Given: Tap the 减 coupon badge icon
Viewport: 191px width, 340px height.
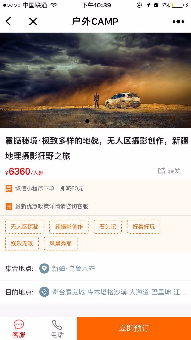Looking at the screenshot, I should click(x=9, y=206).
